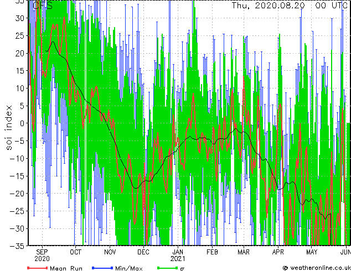Click the '-35' y-axis value
The height and width of the screenshot is (271, 351).
click(x=17, y=246)
